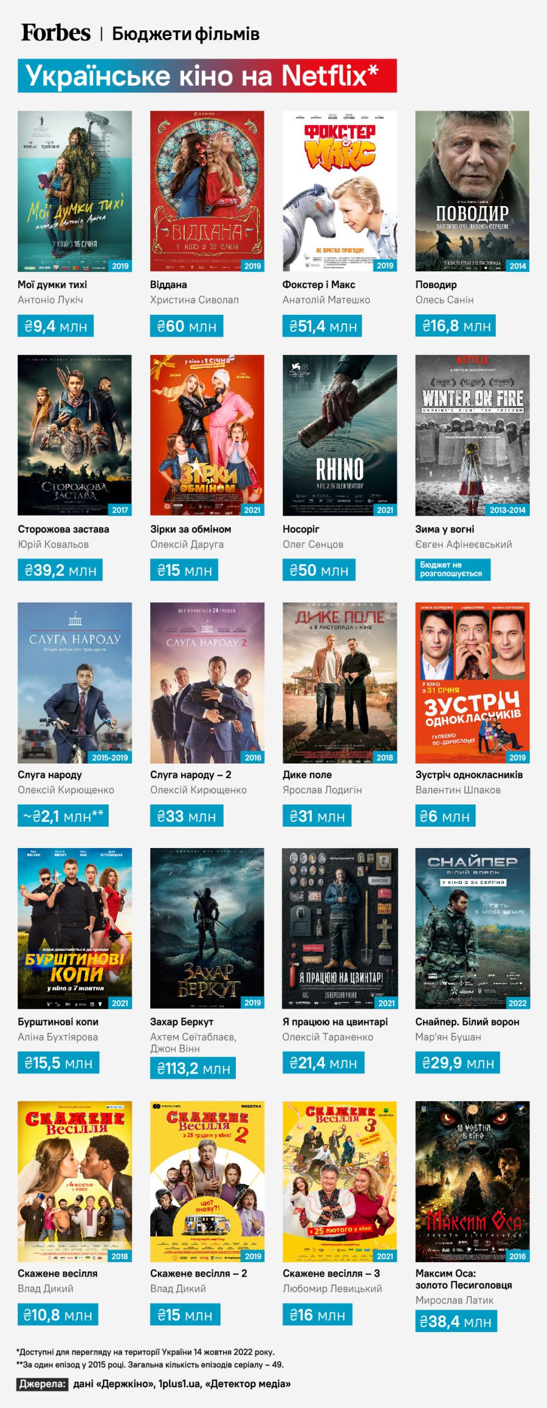Select the Скажене весілля – 3 title
The image size is (547, 1408).
click(331, 1273)
